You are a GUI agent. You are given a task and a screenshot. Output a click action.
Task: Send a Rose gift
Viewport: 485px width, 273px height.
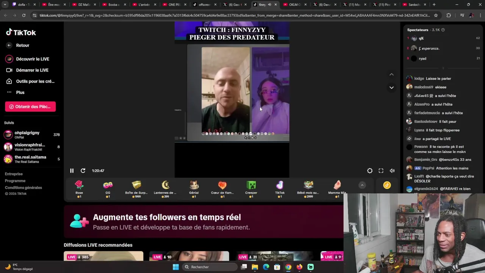pos(79,189)
